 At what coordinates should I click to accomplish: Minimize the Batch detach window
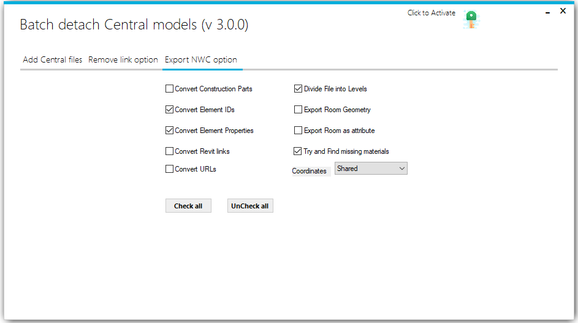pos(547,12)
